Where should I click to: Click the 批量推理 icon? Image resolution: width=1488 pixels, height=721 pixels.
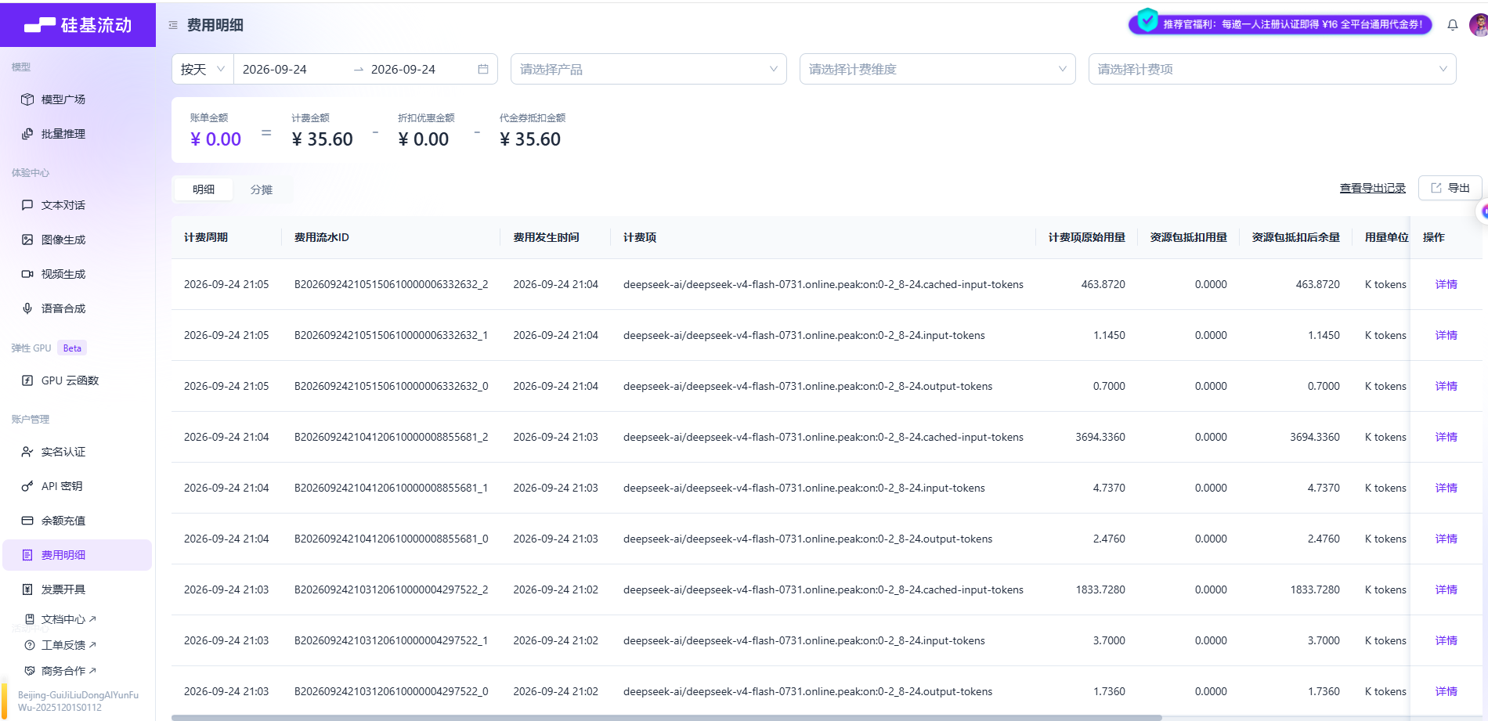tap(27, 134)
